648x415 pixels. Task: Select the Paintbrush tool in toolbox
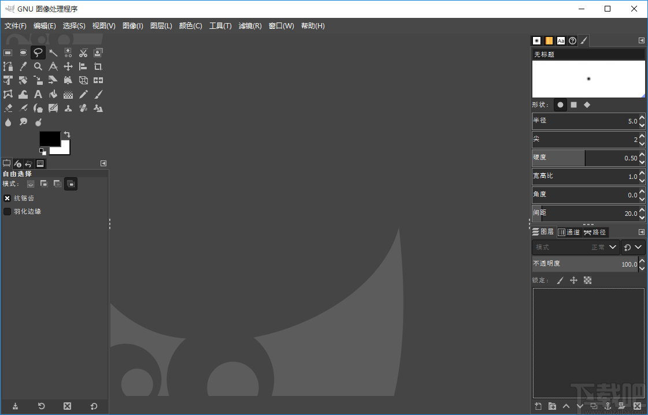point(98,95)
